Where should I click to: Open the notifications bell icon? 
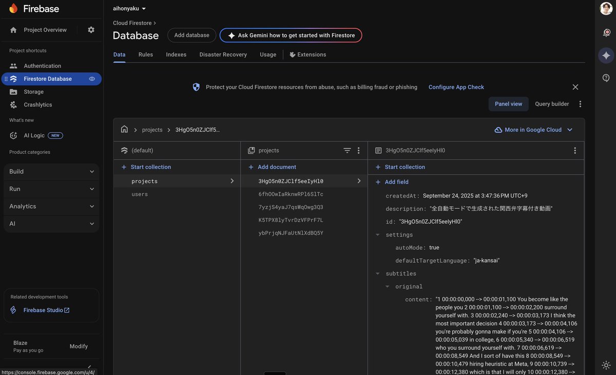coord(606,33)
